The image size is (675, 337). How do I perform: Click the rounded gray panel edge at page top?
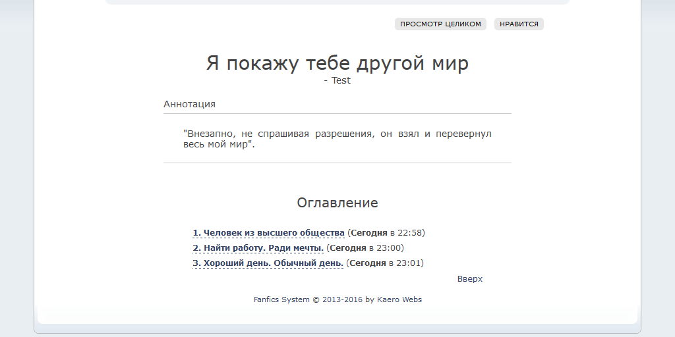(337, 2)
